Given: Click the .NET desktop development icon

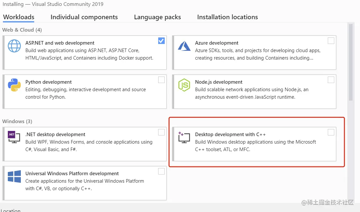Looking at the screenshot, I should point(14,137).
